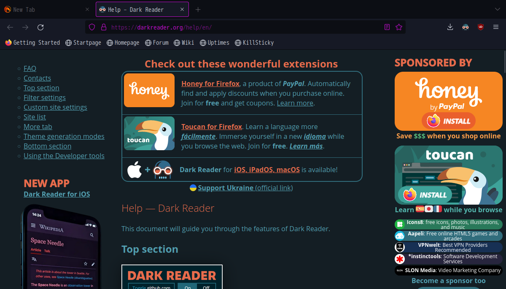Jump to Filter settings link
The width and height of the screenshot is (506, 289).
click(45, 97)
